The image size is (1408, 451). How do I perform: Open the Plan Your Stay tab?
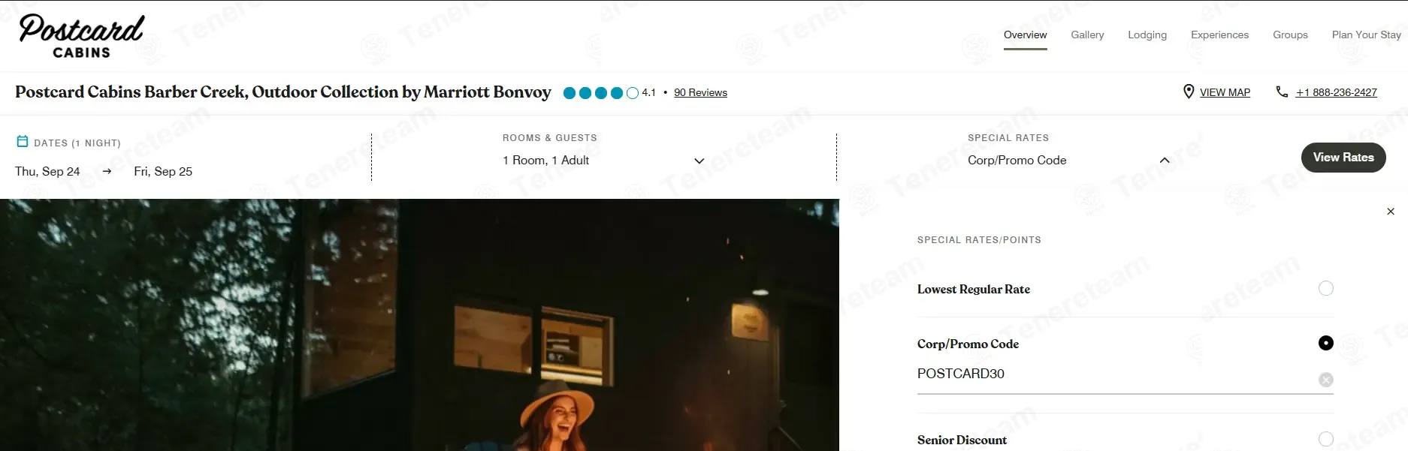click(1366, 35)
